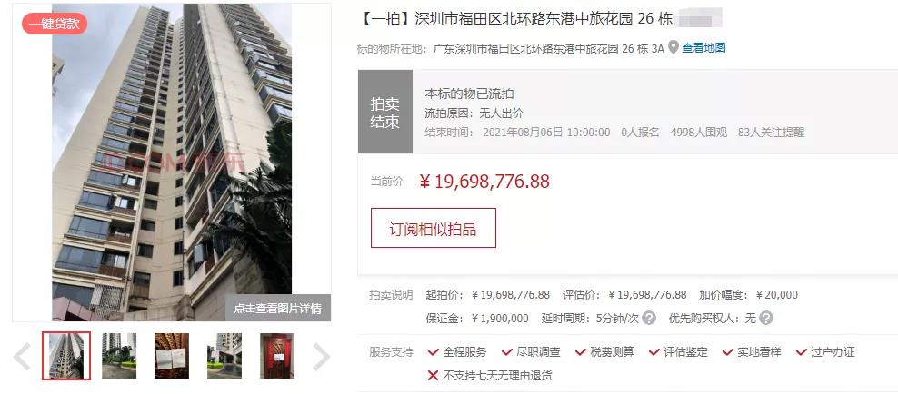Click the 订阅相似拍品 button
This screenshot has width=898, height=394.
coord(434,228)
